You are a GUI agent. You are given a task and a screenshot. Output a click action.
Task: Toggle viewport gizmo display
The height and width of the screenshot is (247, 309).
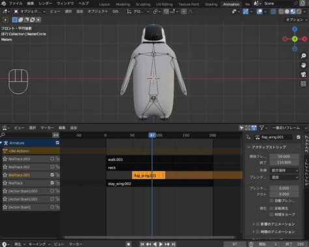246,12
